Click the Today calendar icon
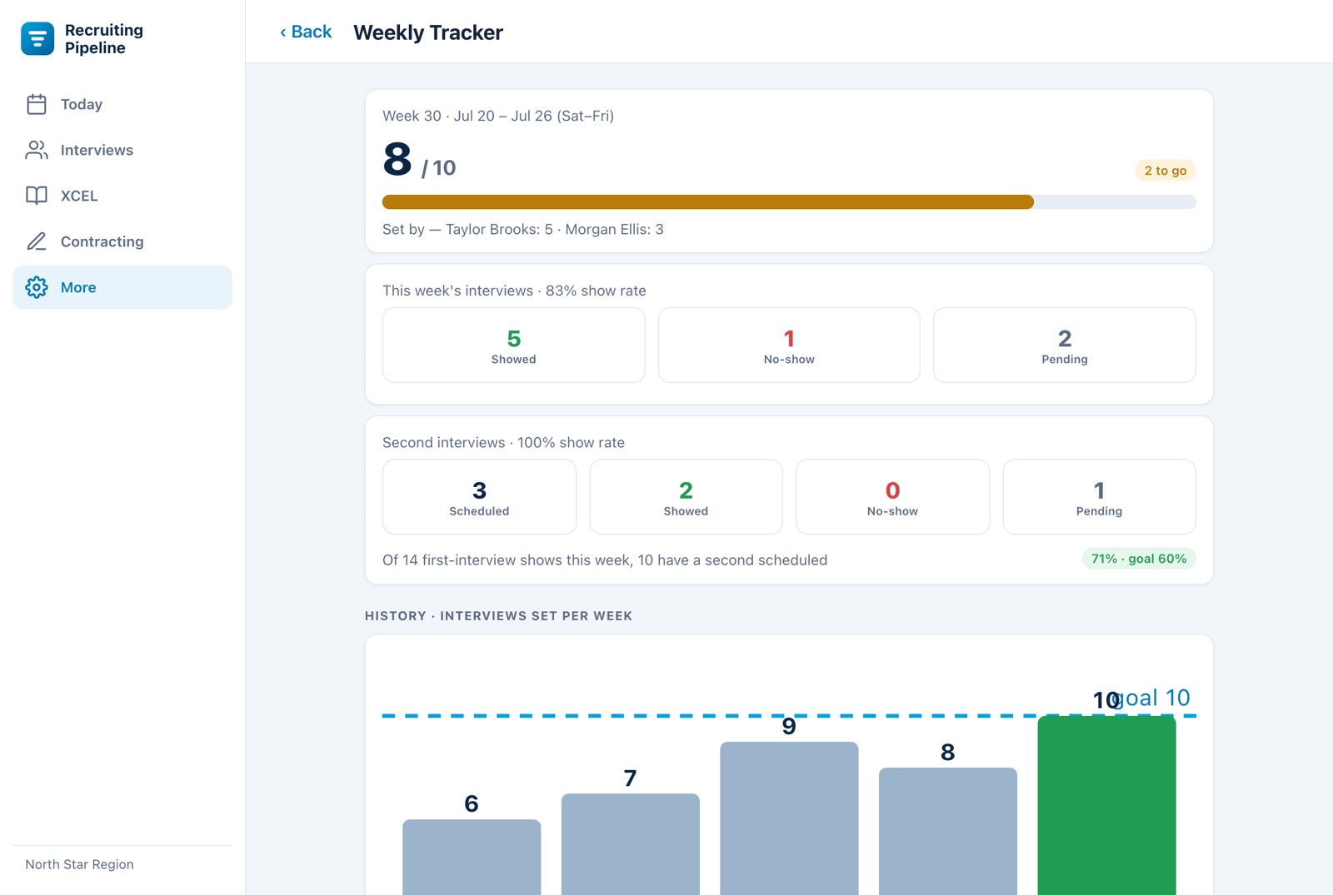 (37, 104)
